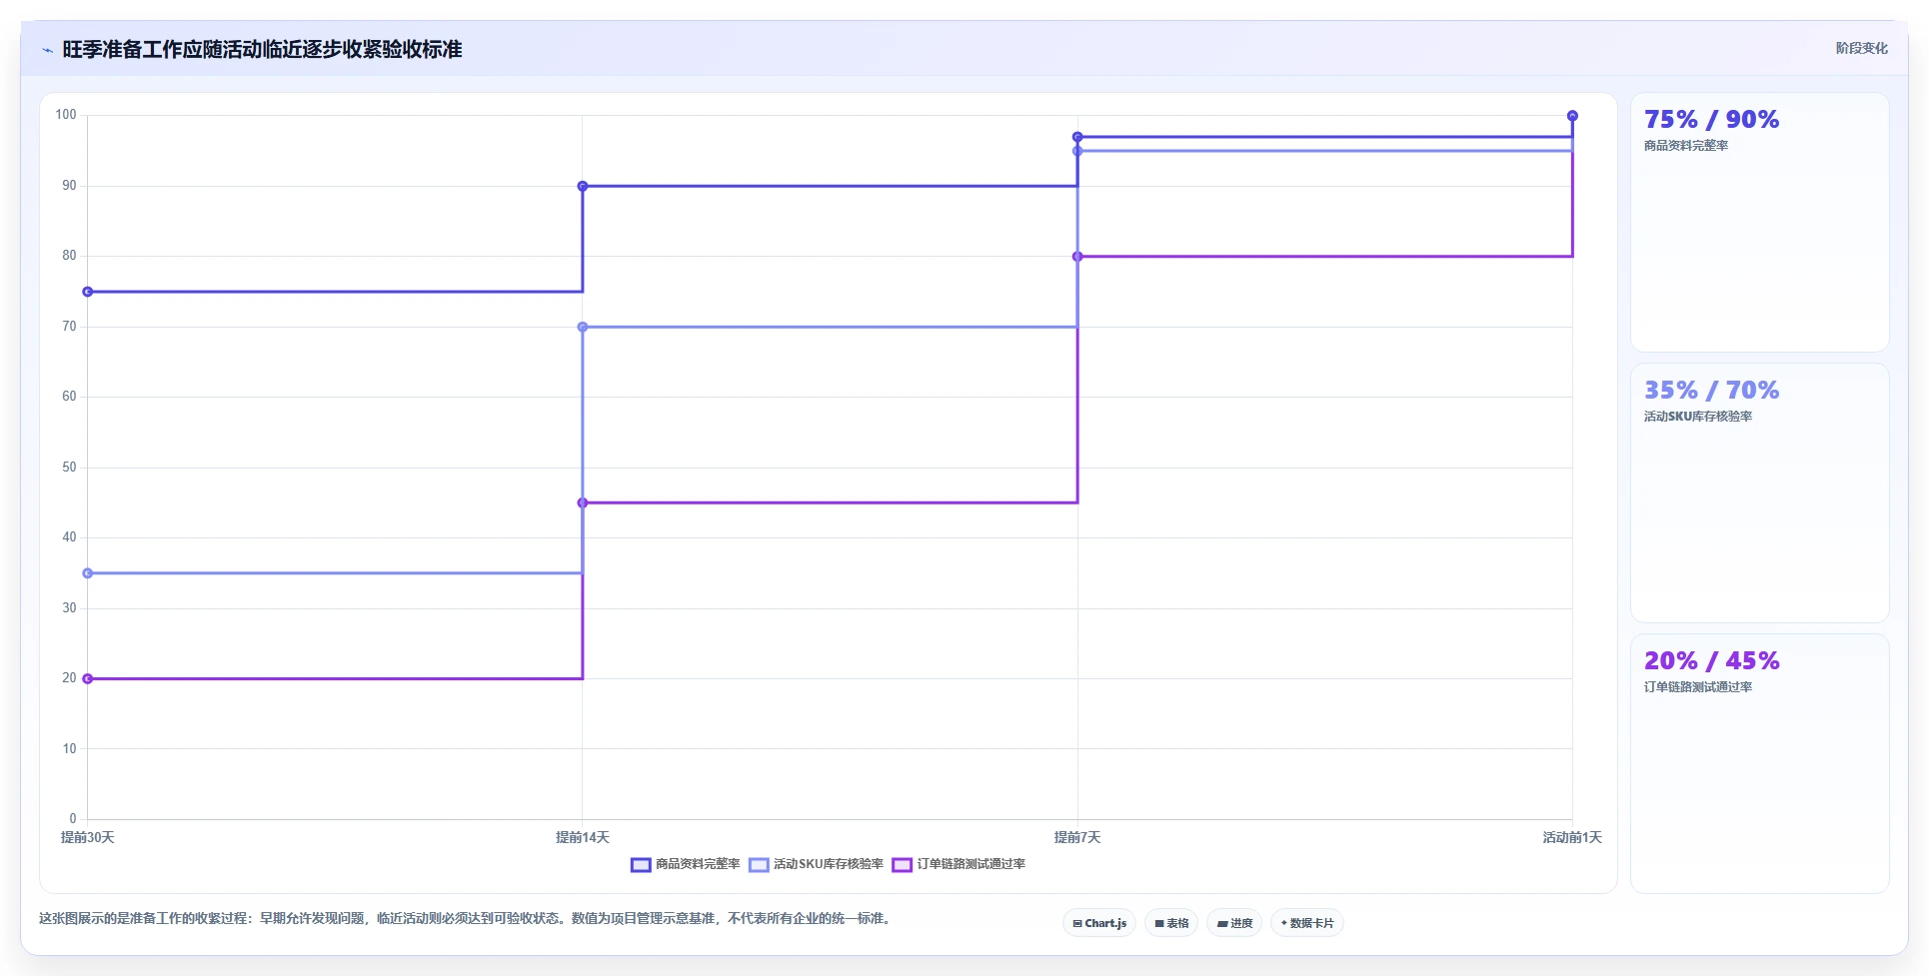Click the footnote text starting 这张图展示的是准备工作

(x=467, y=918)
